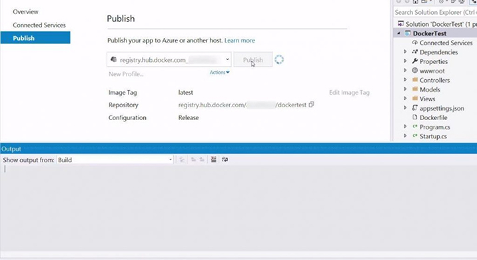Click the Dependencies node icon
477x260 pixels.
point(414,52)
